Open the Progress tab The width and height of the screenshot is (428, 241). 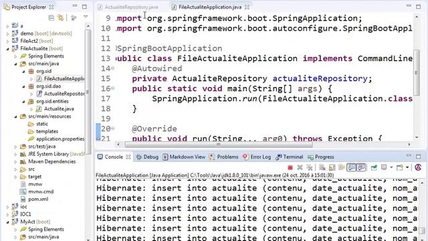321,157
